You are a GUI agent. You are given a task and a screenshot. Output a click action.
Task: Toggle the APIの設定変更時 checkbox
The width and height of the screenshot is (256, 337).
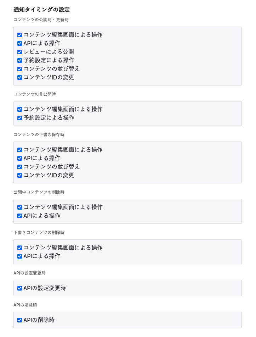point(20,288)
